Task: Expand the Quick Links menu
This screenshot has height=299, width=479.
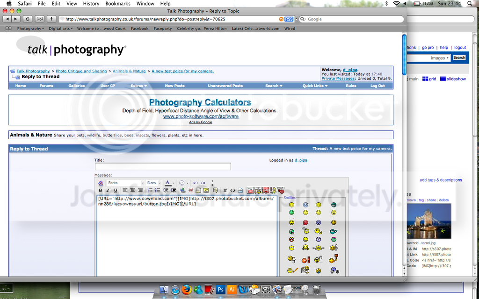Action: (x=315, y=86)
